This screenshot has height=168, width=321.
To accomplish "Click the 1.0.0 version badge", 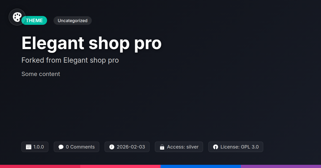I will tap(35, 147).
